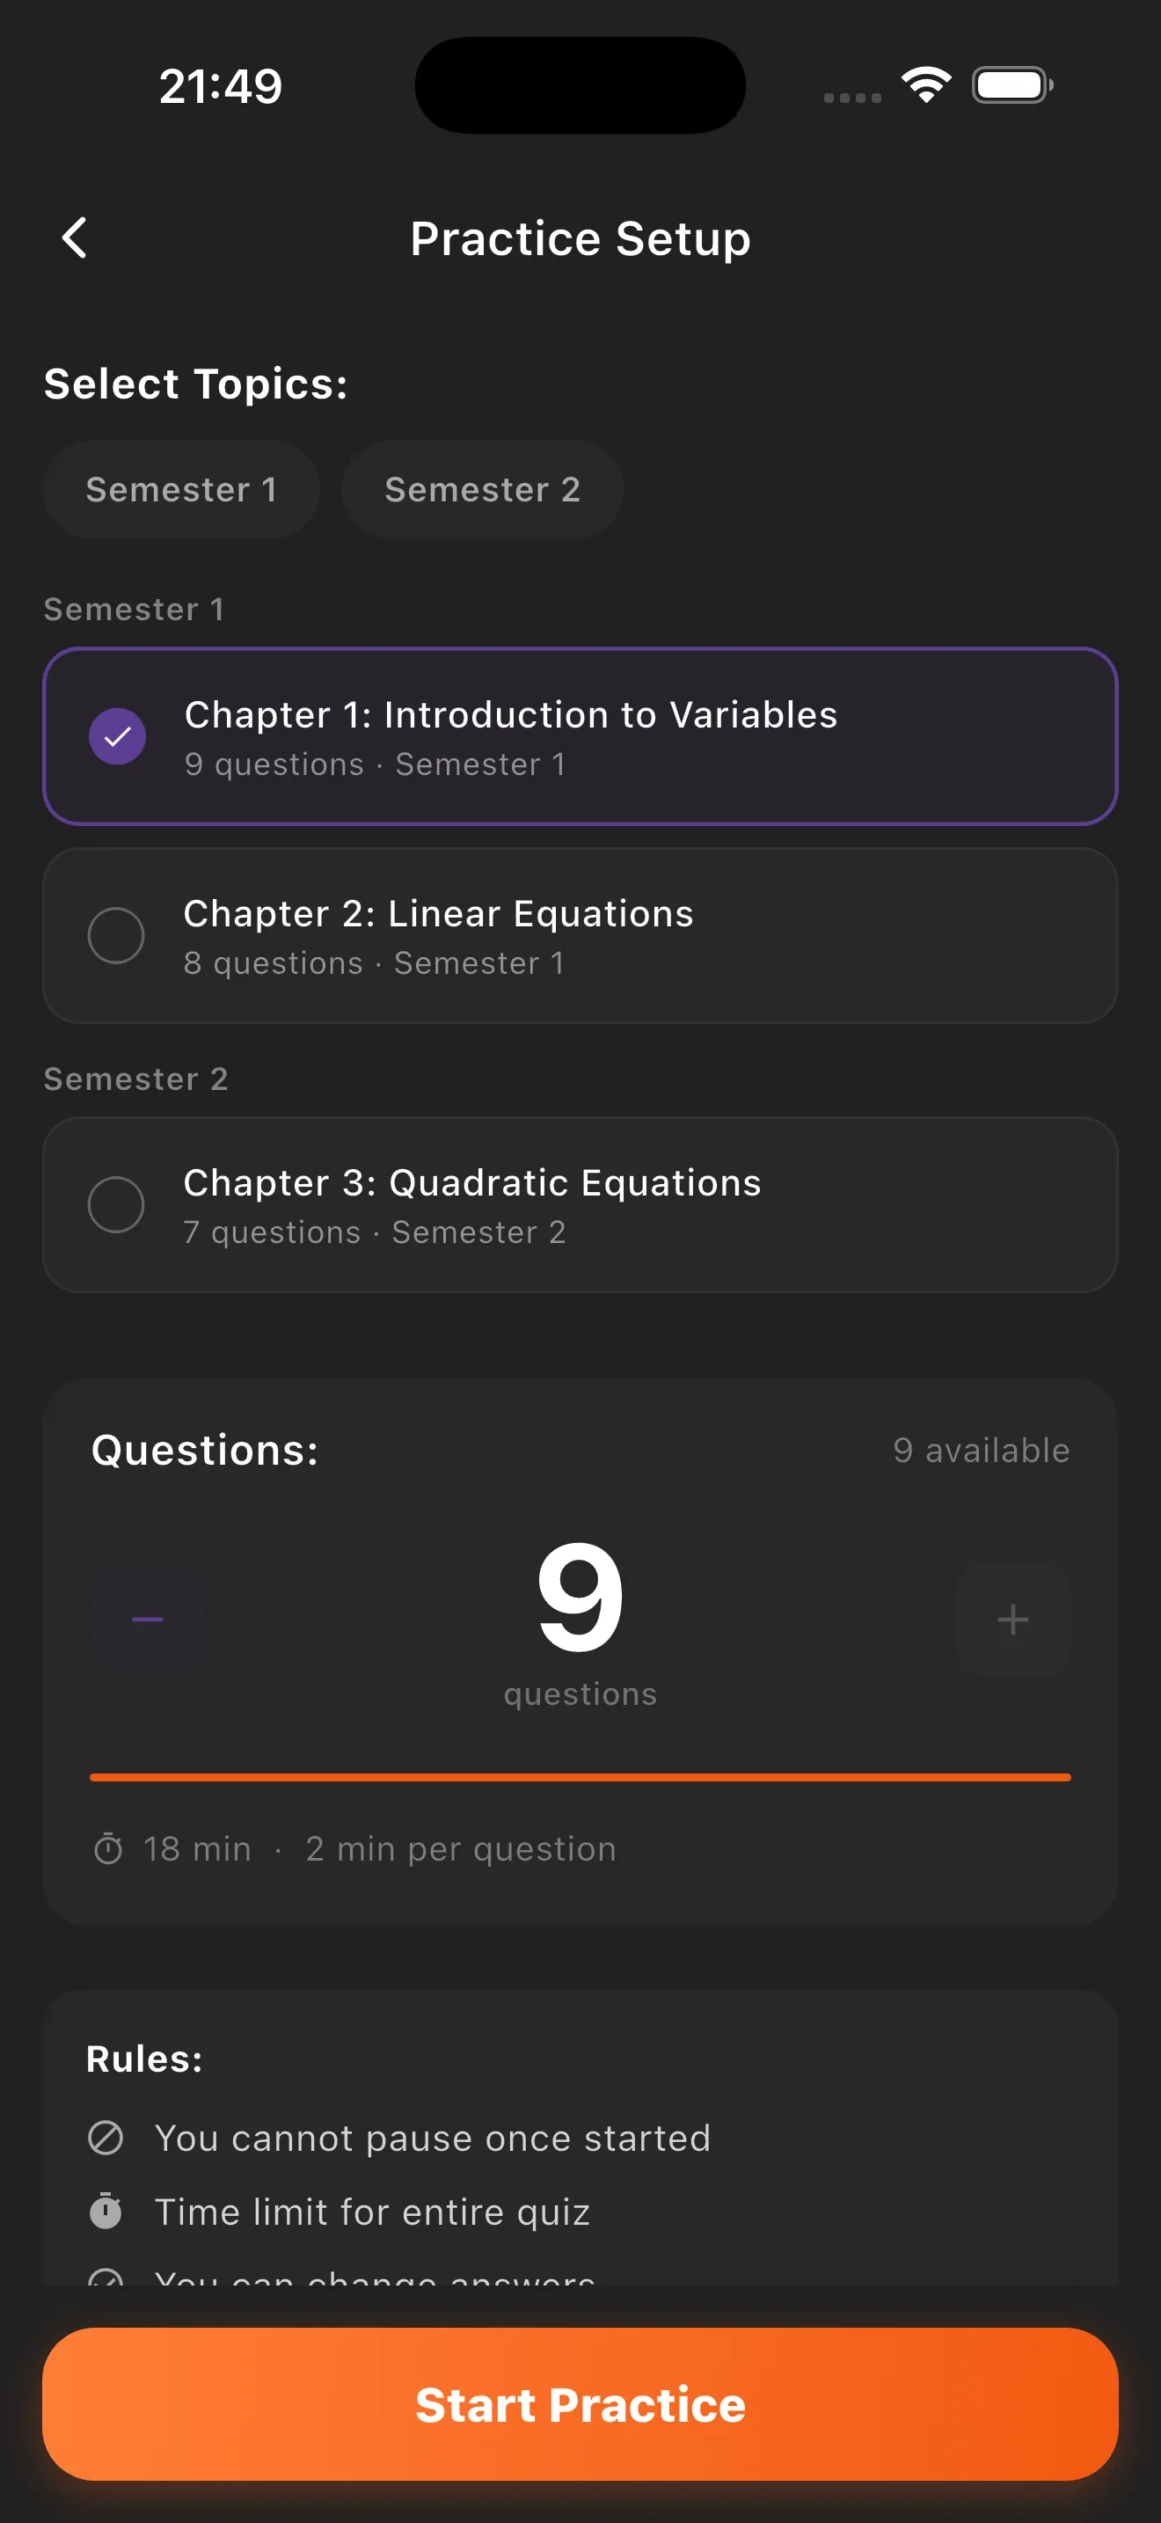Image resolution: width=1161 pixels, height=2523 pixels.
Task: Filter topics by Semester 1 chip
Action: tap(181, 489)
